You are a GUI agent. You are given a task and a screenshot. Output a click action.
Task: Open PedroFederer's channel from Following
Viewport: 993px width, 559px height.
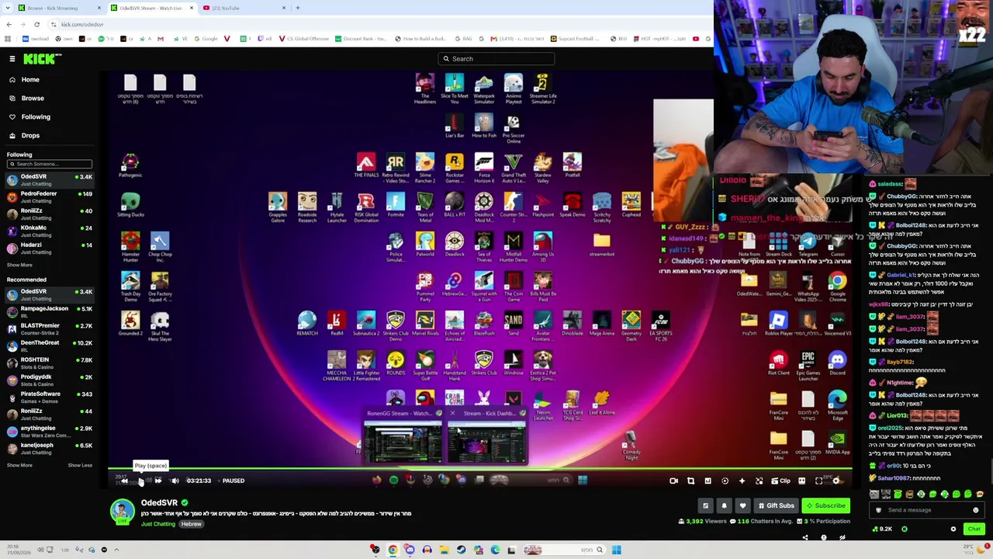pyautogui.click(x=50, y=197)
